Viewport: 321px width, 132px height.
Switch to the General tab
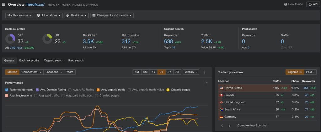pos(9,60)
